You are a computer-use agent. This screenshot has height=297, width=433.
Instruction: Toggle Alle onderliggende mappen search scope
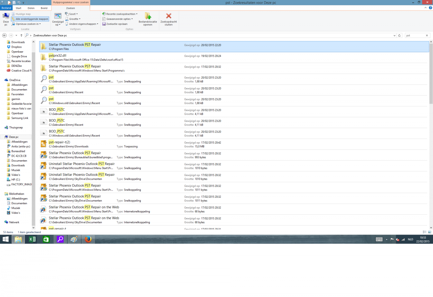30,19
